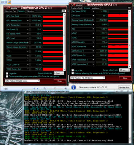Viewport: 134px width, 145px height.
Task: Enable 'Continue refreshing this screen' in left window
Action: [7, 76]
